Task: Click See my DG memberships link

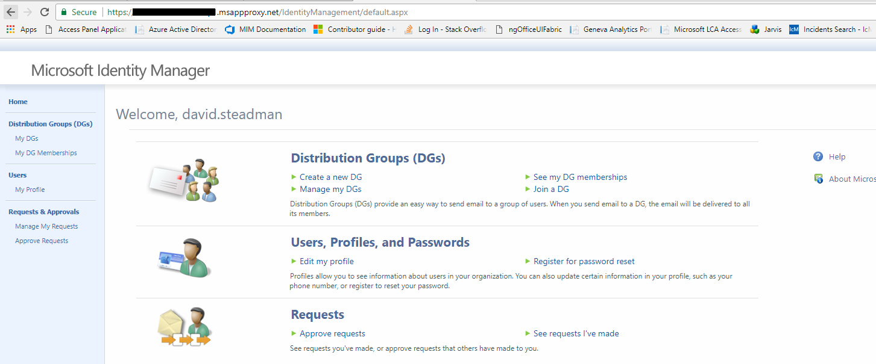Action: coord(580,177)
